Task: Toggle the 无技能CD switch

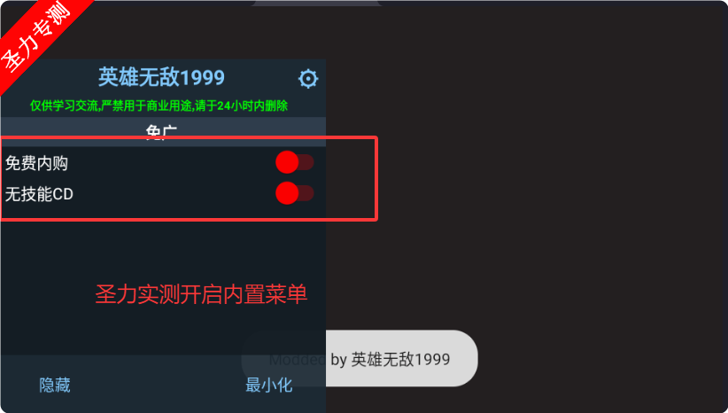Action: tap(294, 193)
